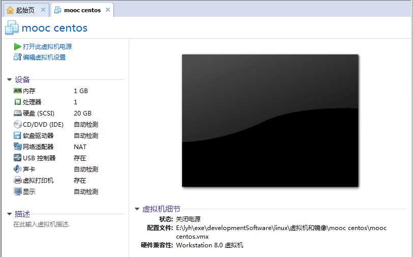The width and height of the screenshot is (413, 257).
Task: Power on via 打开此虚拟机电源 link
Action: (x=47, y=47)
